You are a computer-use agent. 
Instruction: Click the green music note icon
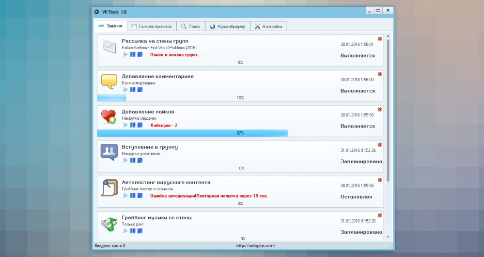pyautogui.click(x=109, y=224)
